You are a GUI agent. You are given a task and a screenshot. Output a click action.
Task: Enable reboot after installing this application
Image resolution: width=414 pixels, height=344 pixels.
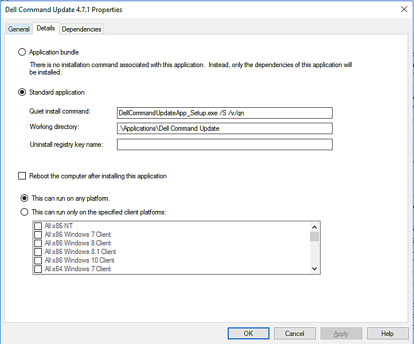coord(22,176)
